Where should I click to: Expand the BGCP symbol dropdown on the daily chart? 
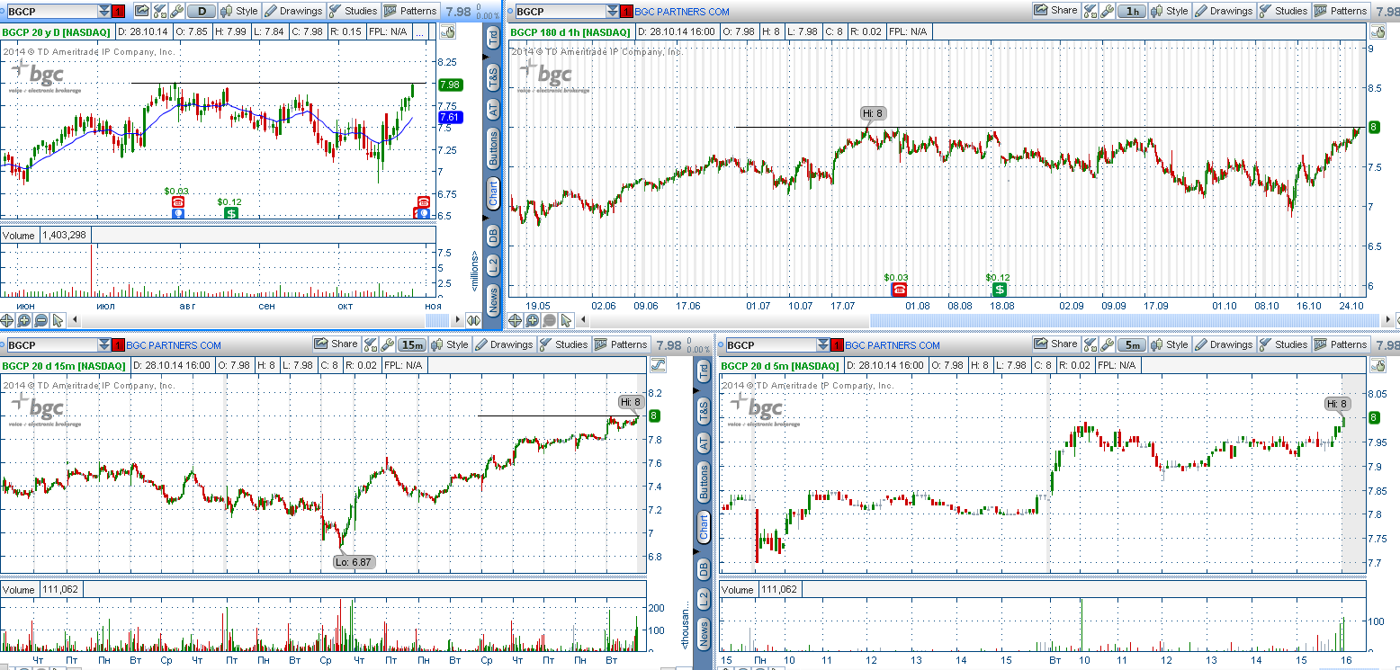[104, 12]
